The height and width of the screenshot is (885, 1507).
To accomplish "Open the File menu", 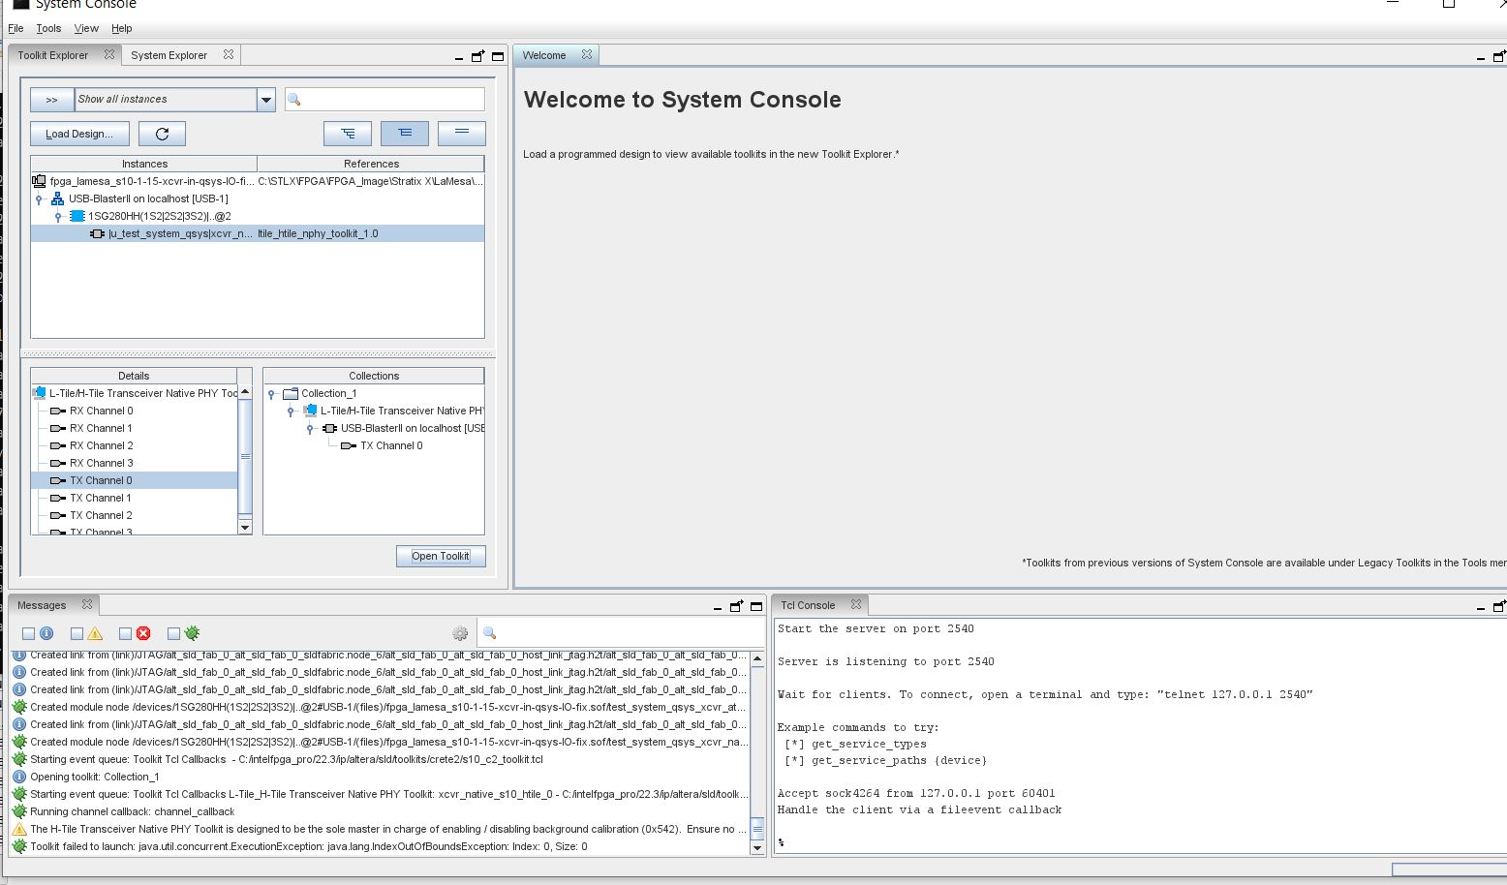I will (x=15, y=28).
